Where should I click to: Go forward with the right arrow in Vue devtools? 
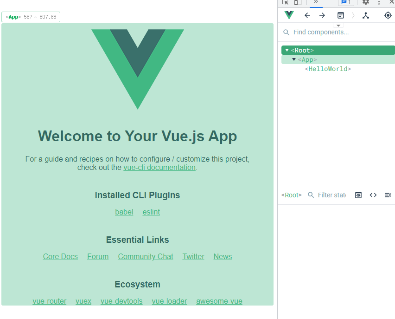click(322, 15)
